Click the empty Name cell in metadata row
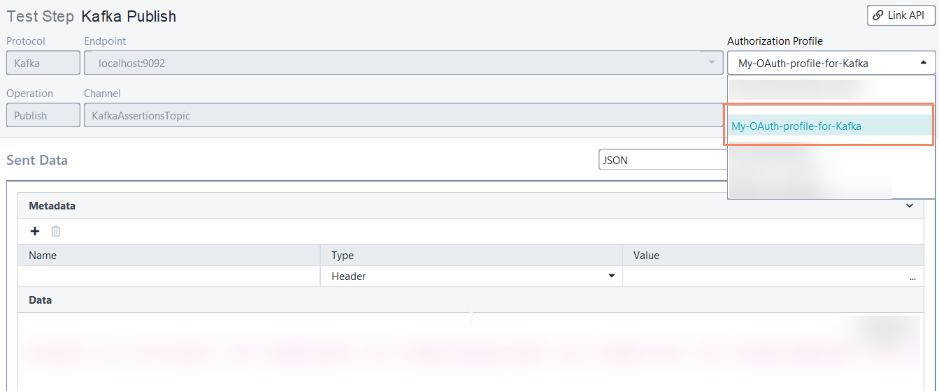This screenshot has width=939, height=391. 169,276
